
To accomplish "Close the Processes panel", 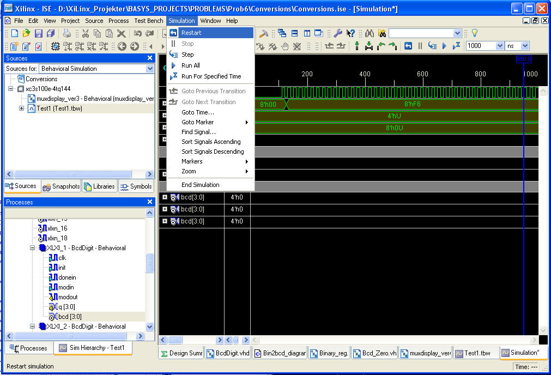I will [150, 202].
